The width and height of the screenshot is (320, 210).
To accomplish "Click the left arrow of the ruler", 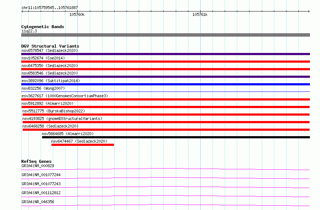I will tap(22, 11).
